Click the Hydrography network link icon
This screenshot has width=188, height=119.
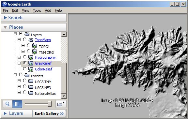pos(31,58)
